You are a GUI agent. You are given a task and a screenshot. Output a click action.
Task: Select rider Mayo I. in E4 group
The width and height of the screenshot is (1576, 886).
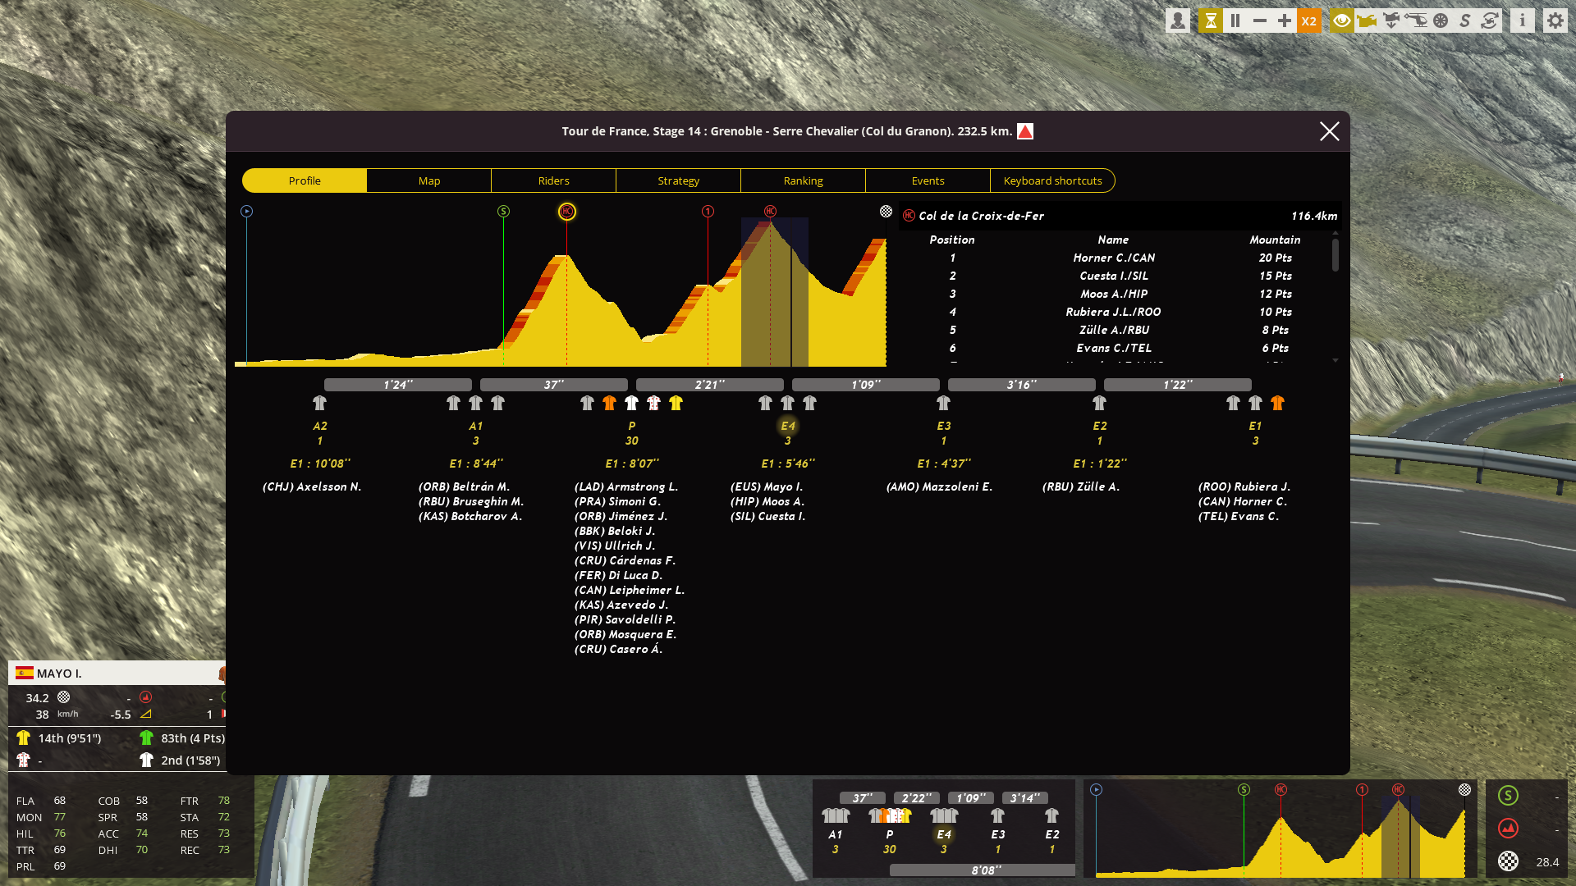(767, 486)
